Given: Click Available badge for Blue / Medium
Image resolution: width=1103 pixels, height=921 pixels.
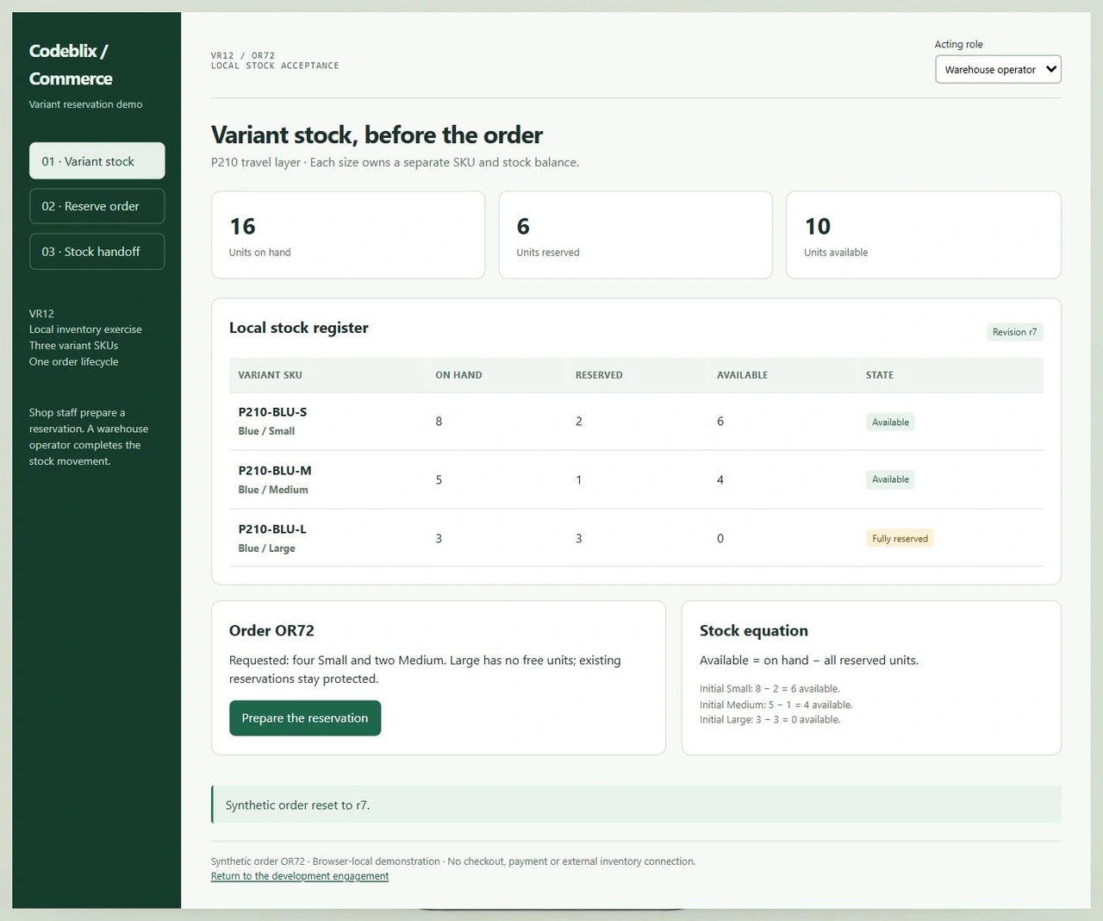Looking at the screenshot, I should click(x=890, y=479).
